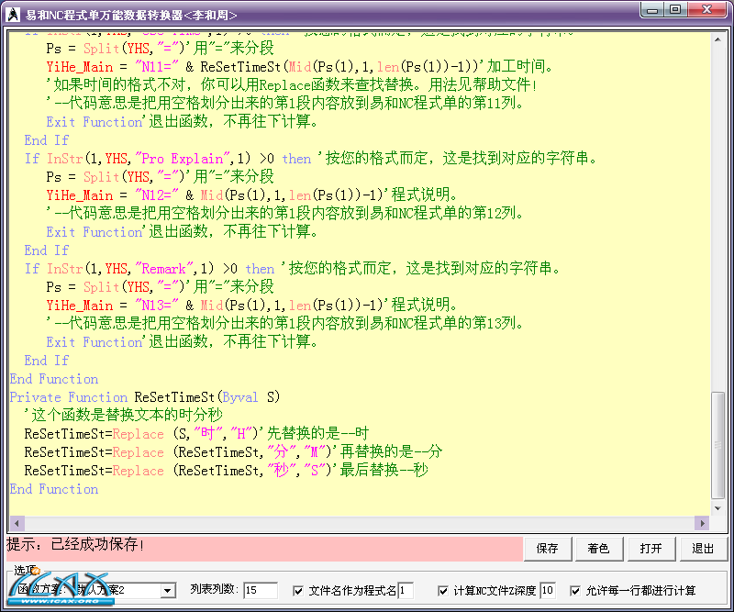Click the 着色 colorize button
734x612 pixels.
(x=599, y=549)
